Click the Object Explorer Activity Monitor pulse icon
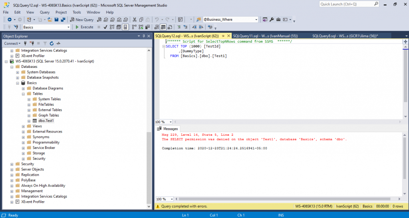The image size is (409, 218). (x=58, y=43)
